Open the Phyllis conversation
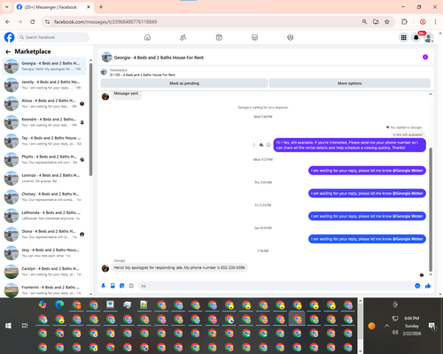The height and width of the screenshot is (354, 443). [44, 159]
